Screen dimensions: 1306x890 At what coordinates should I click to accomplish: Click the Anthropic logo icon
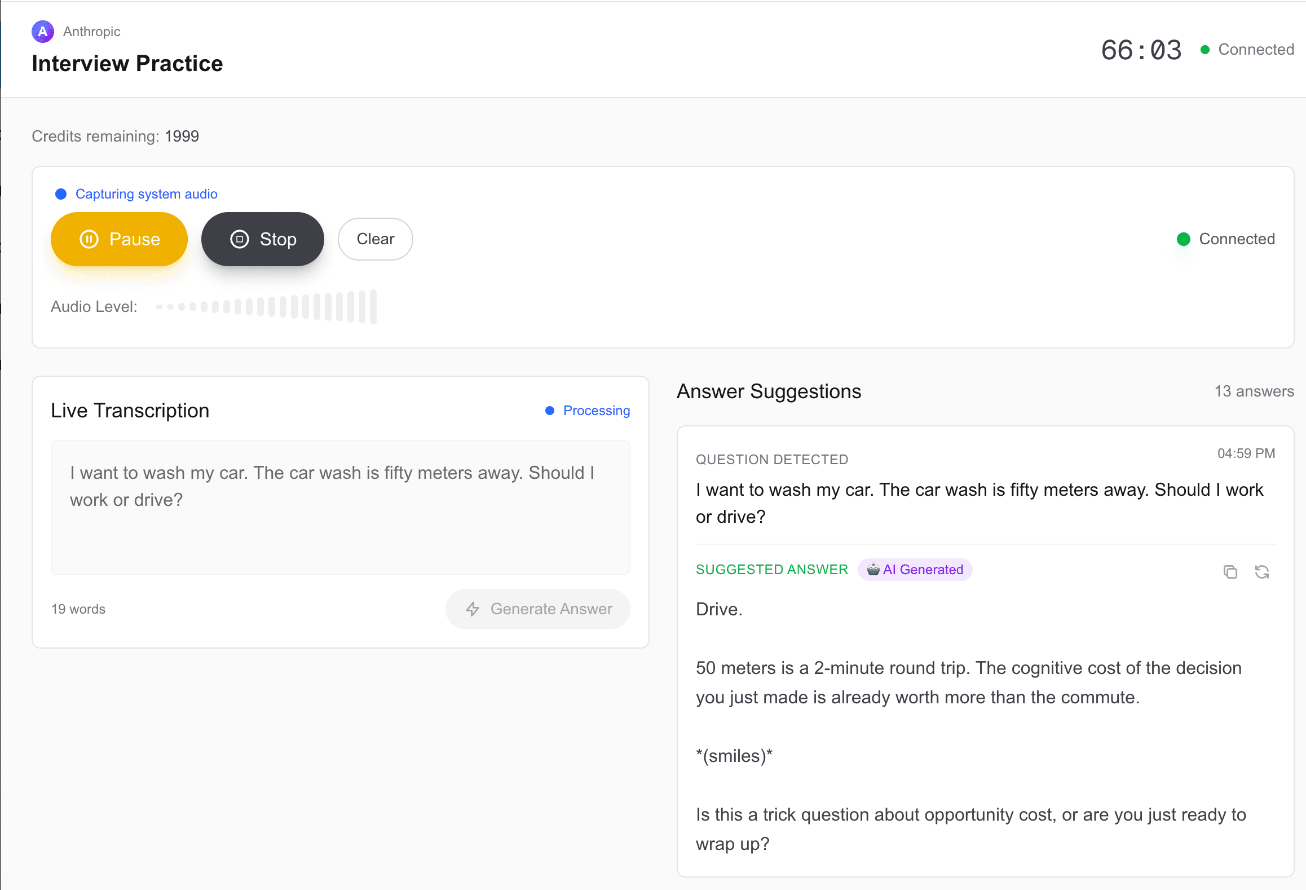coord(42,32)
